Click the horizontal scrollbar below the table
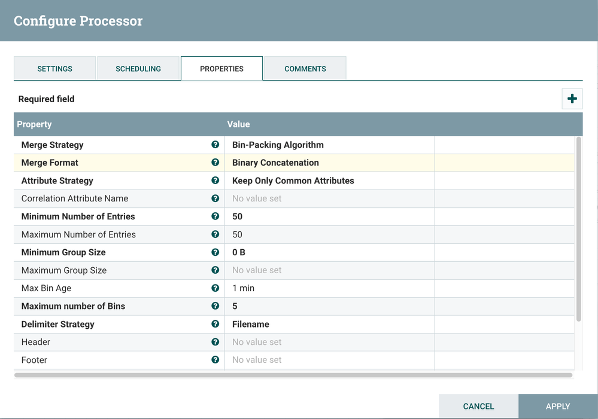Image resolution: width=598 pixels, height=419 pixels. point(293,375)
